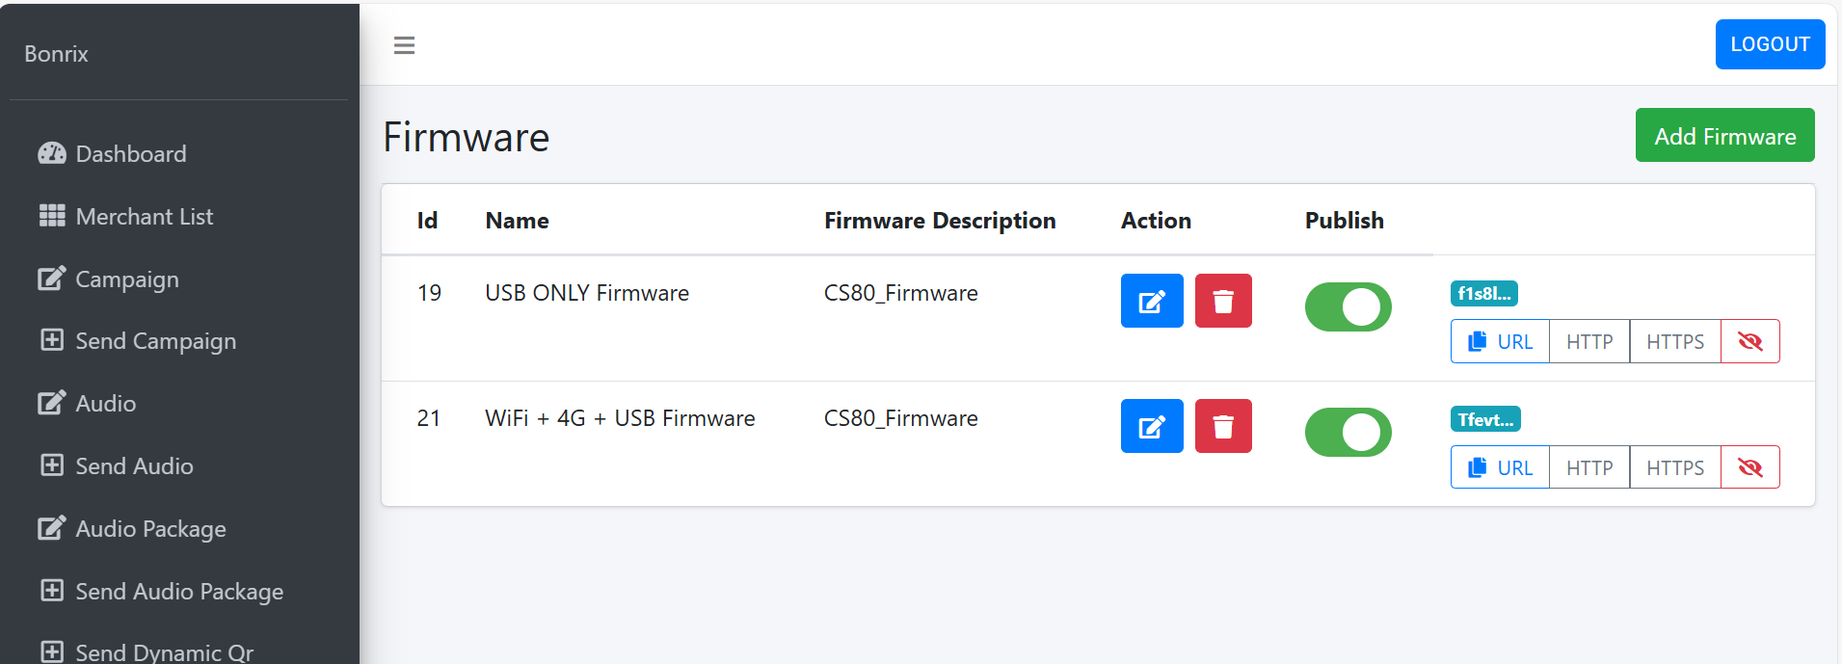1842x664 pixels.
Task: Click the f1s8l token badge
Action: tap(1483, 294)
